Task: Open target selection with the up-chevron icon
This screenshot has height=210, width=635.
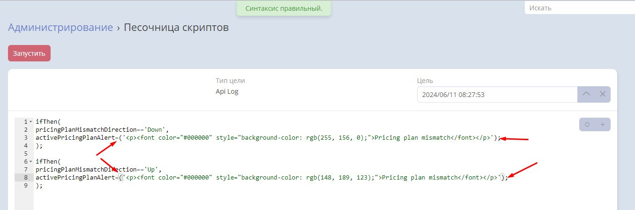Action: [586, 94]
